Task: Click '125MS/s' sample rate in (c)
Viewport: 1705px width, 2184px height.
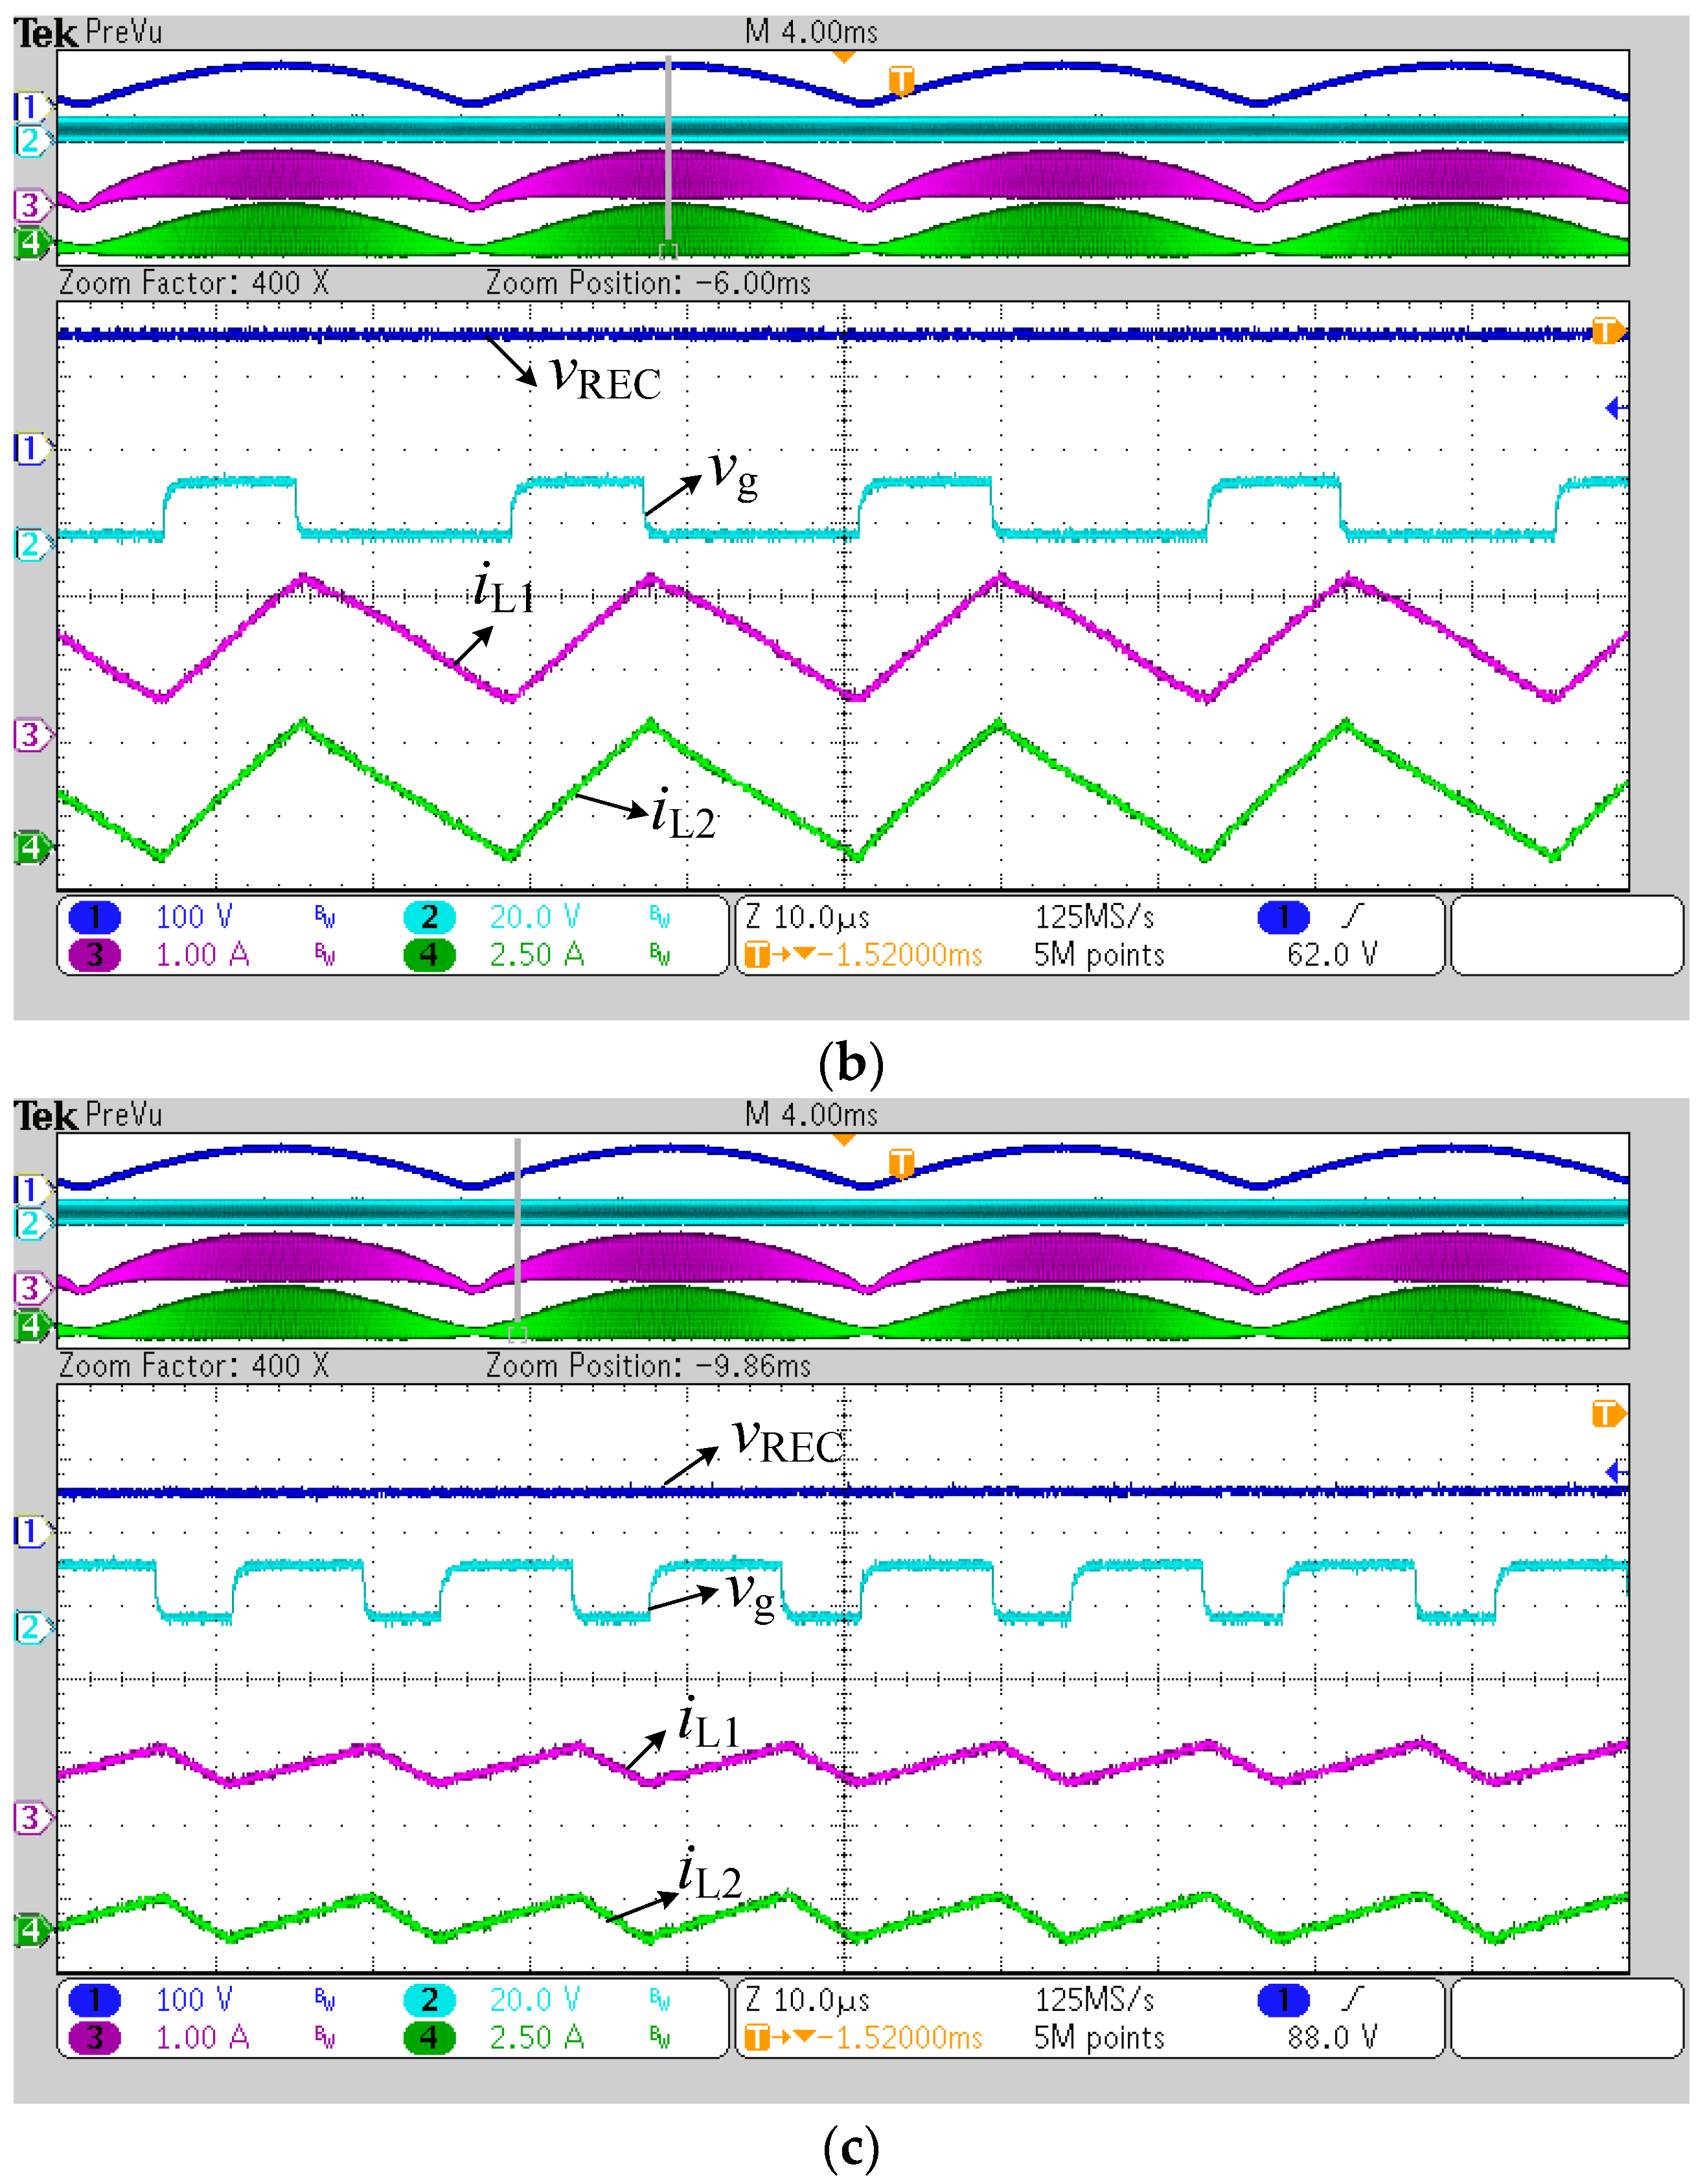Action: 1094,2000
